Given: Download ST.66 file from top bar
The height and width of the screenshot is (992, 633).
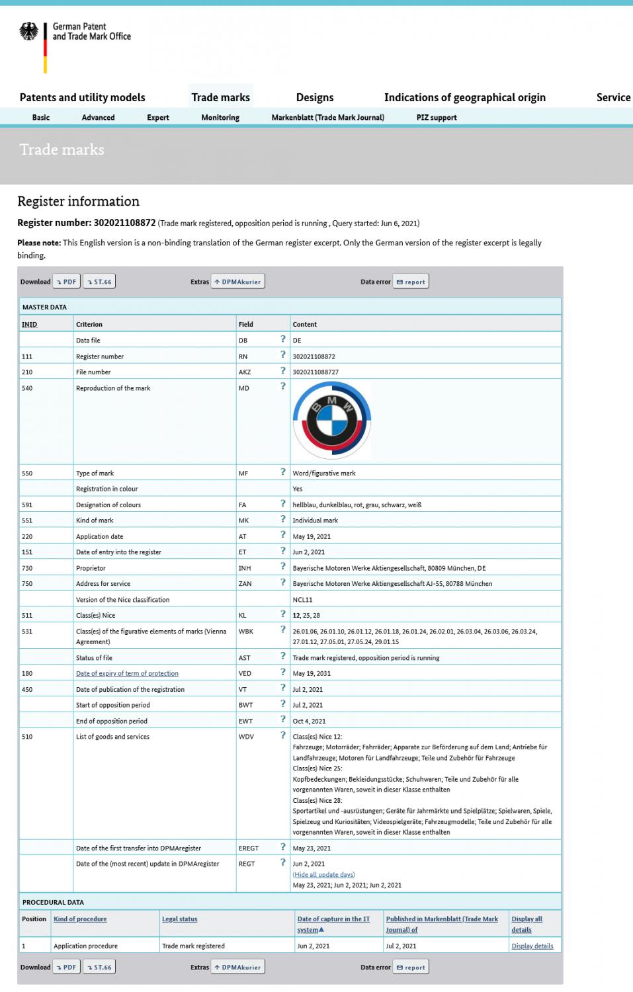Looking at the screenshot, I should 99,282.
